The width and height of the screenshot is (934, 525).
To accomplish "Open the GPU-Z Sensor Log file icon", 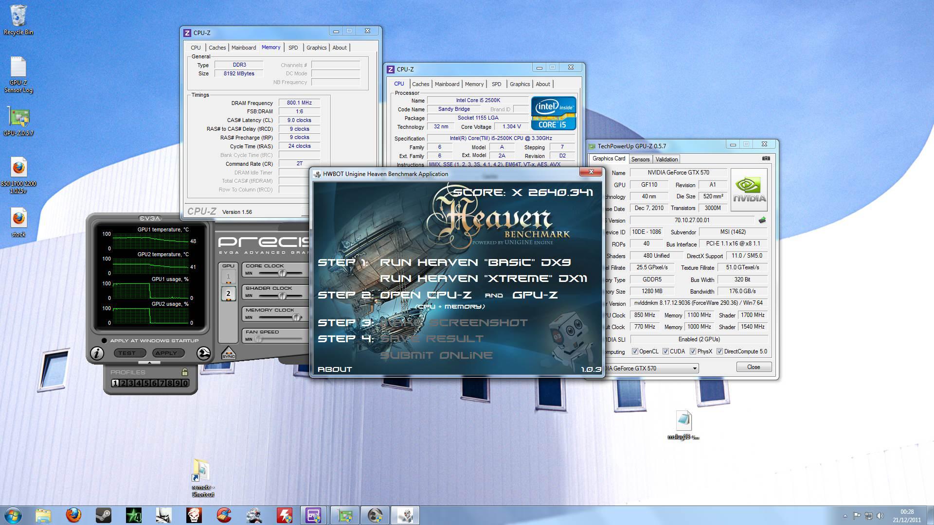I will 18,75.
